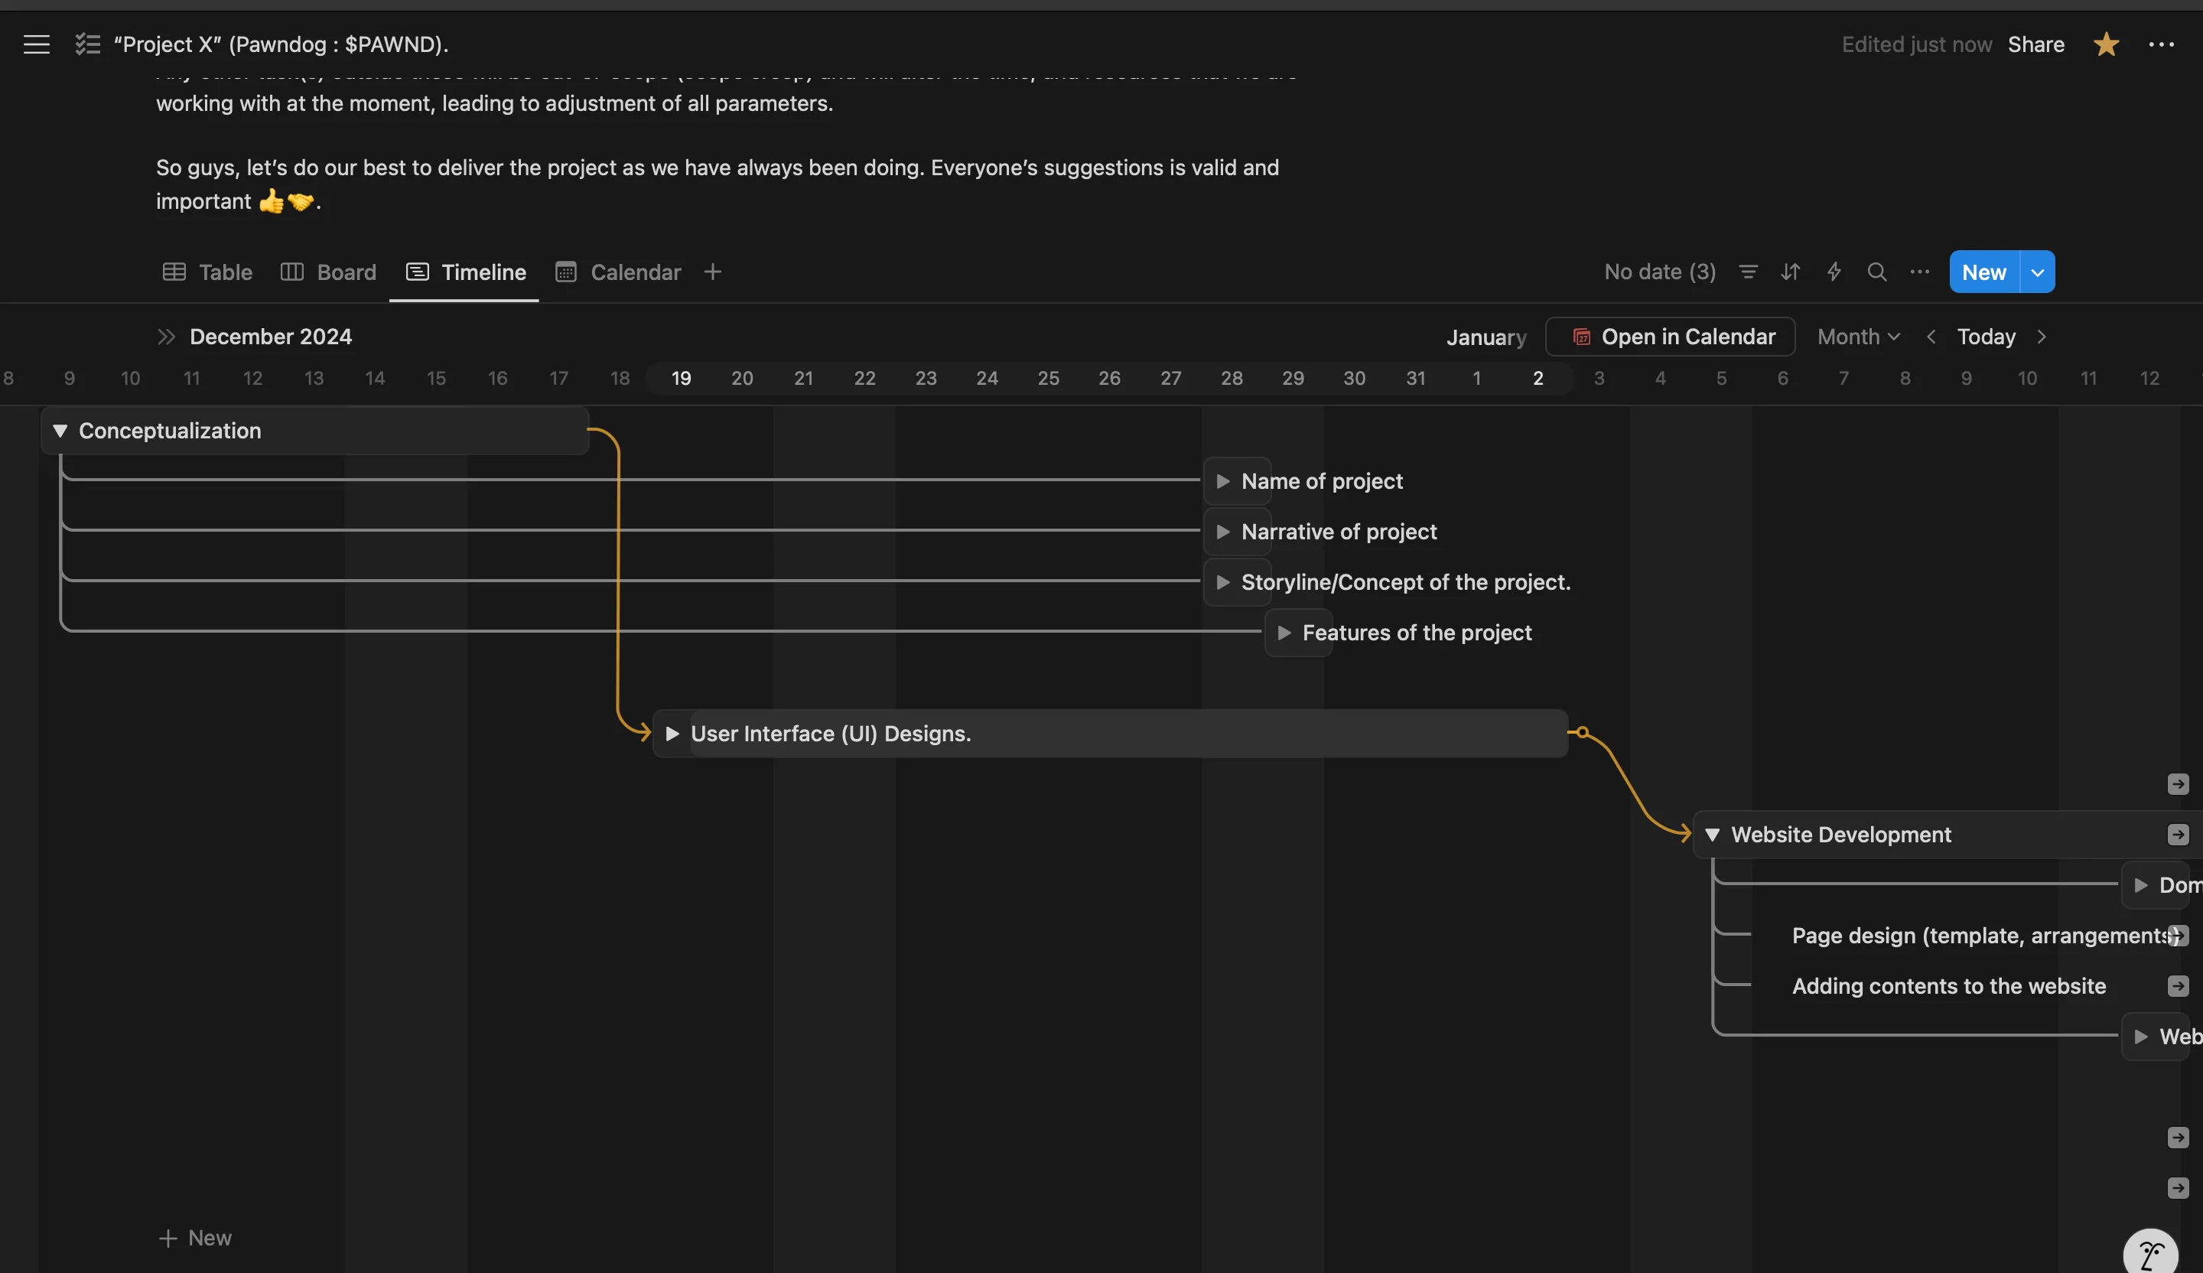2203x1273 pixels.
Task: Click the sort arrows icon
Action: click(1789, 272)
